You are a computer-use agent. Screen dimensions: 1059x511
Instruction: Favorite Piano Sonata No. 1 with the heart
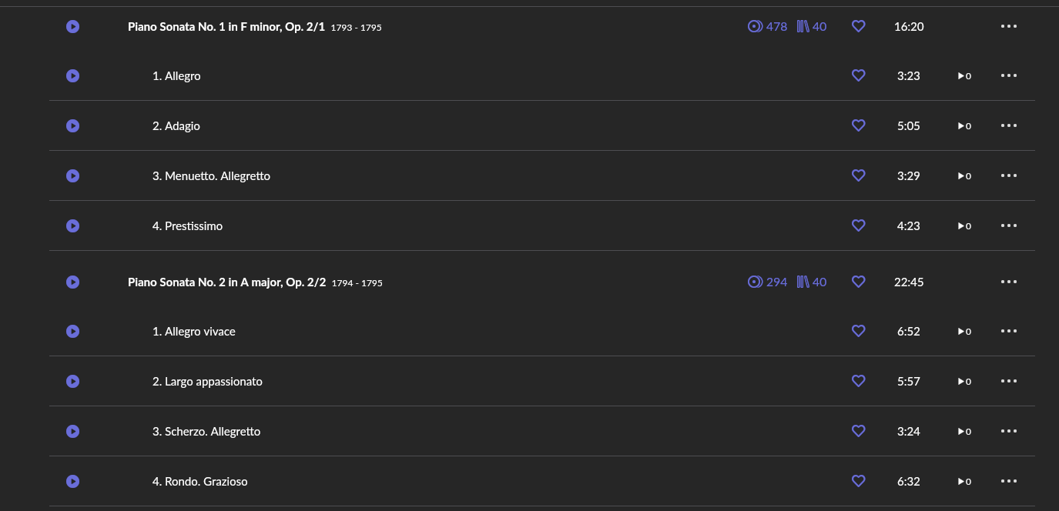point(859,27)
